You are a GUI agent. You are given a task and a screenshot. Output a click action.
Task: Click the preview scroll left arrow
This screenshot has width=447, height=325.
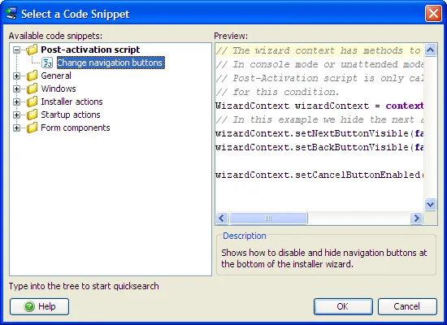(222, 219)
